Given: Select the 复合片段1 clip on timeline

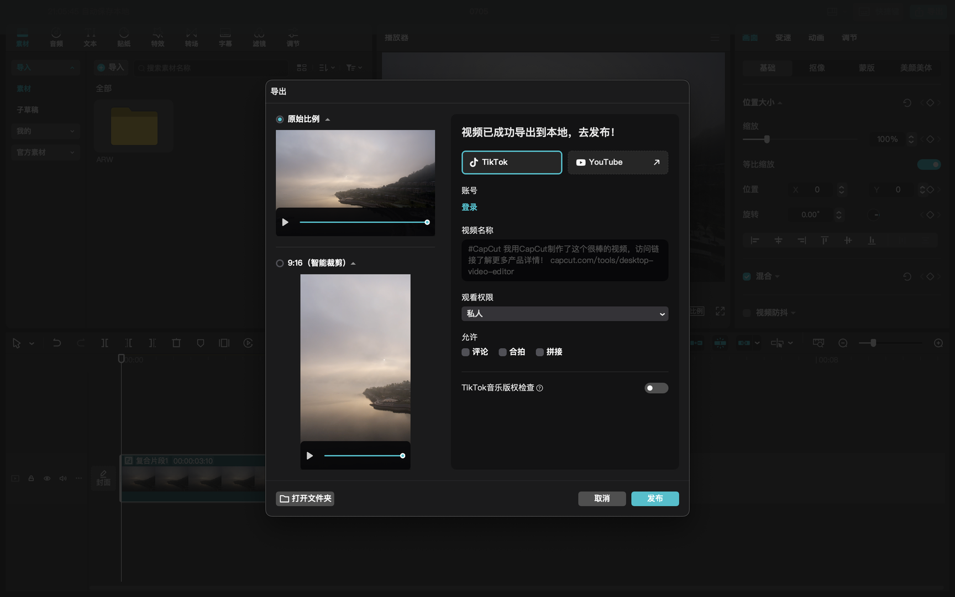Looking at the screenshot, I should [193, 478].
